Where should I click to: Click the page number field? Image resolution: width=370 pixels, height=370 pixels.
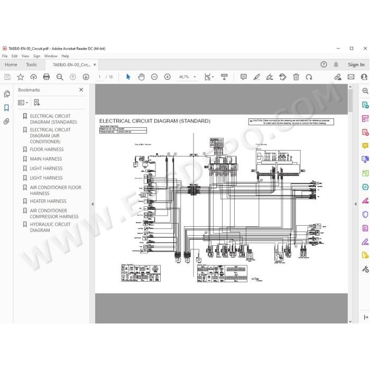[99, 77]
